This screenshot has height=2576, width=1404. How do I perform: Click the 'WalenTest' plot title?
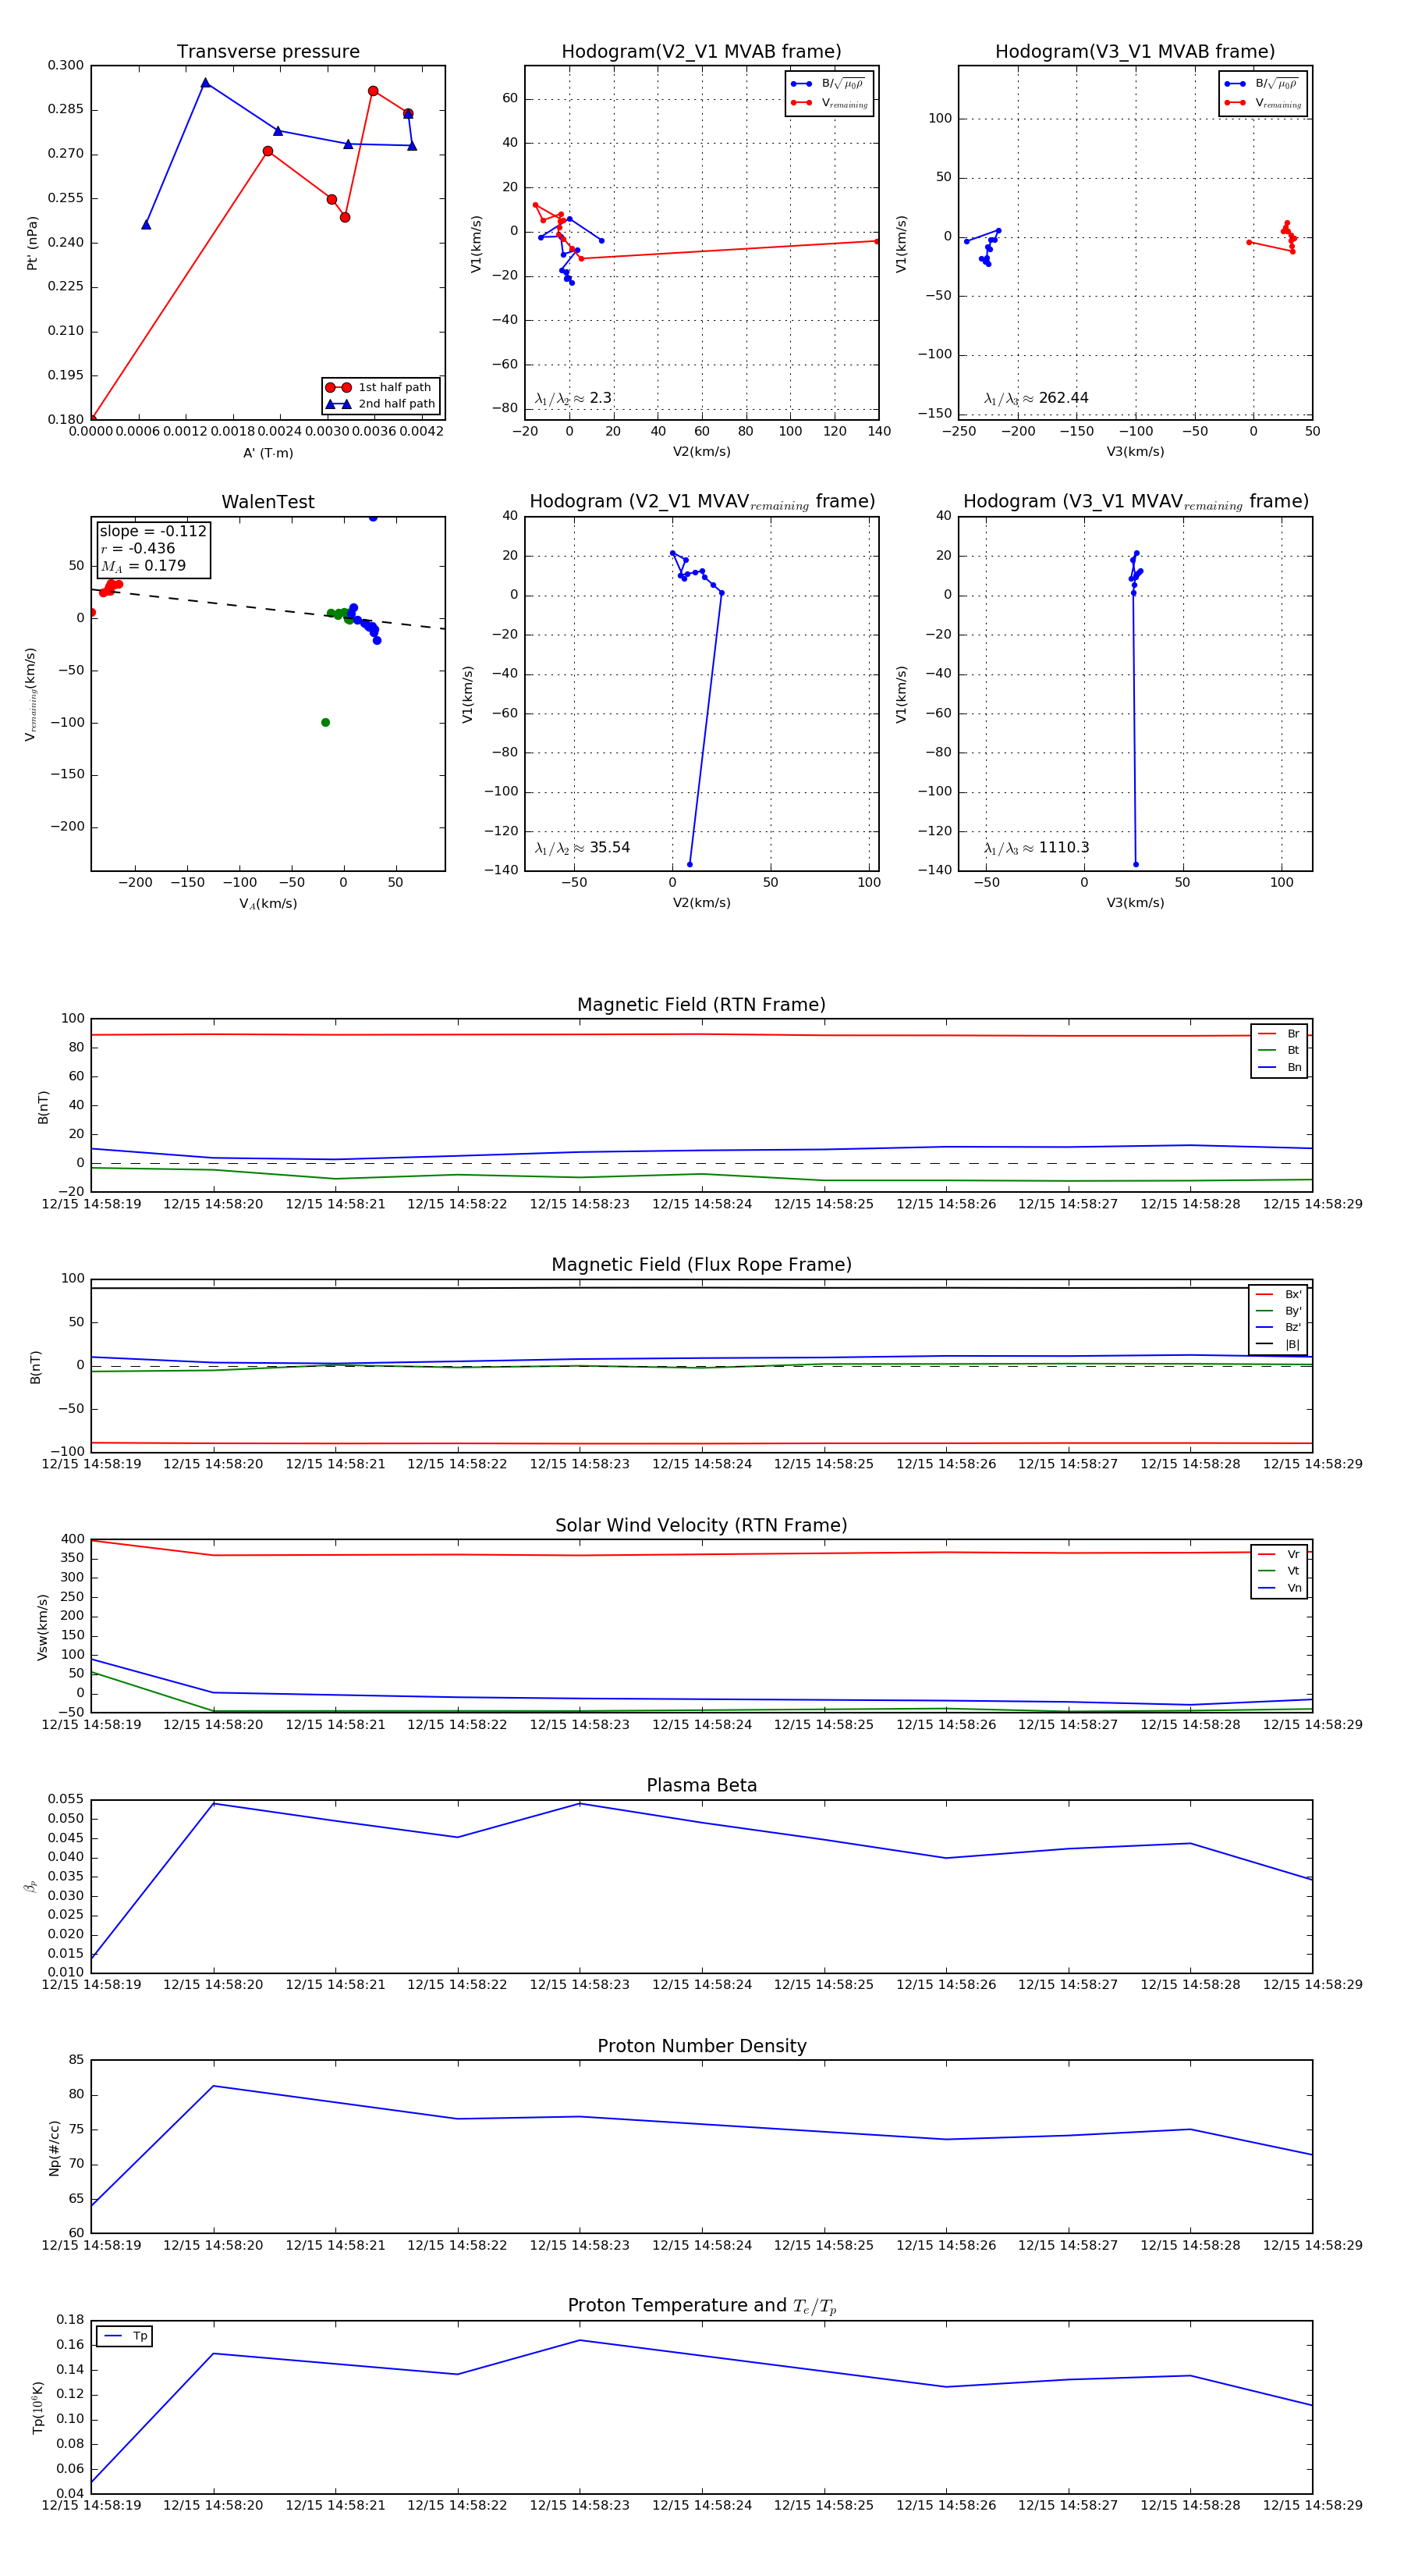(x=268, y=502)
